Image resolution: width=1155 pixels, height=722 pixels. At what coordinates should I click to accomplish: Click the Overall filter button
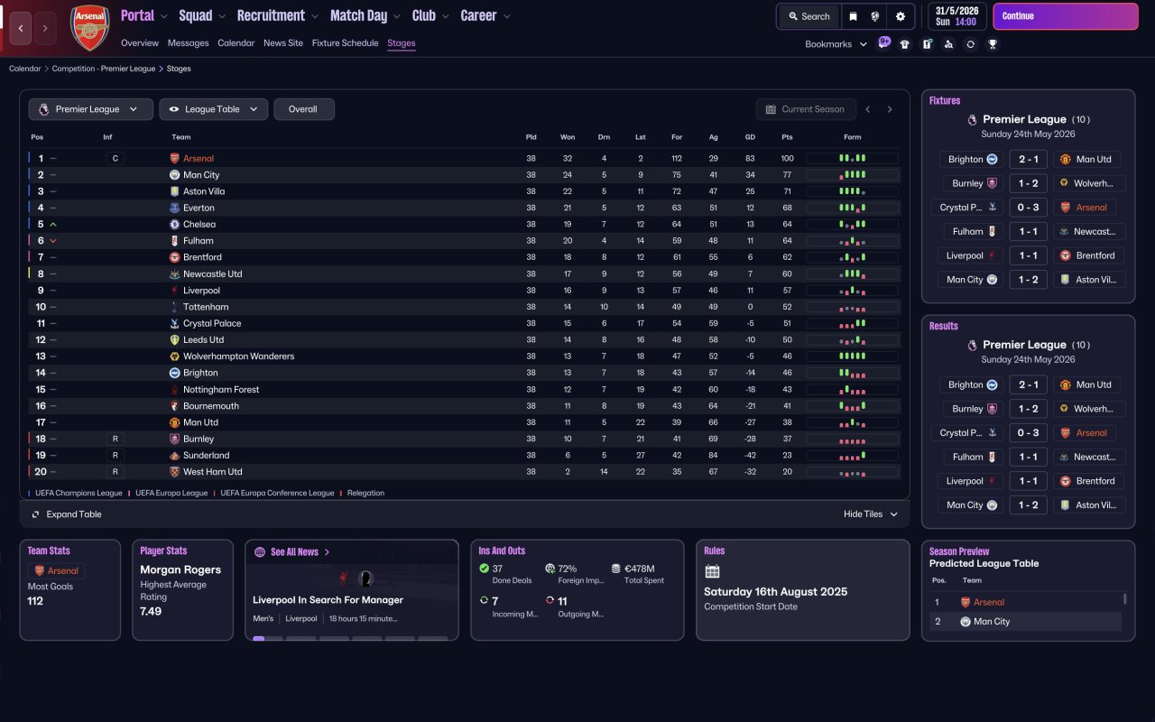pyautogui.click(x=304, y=109)
